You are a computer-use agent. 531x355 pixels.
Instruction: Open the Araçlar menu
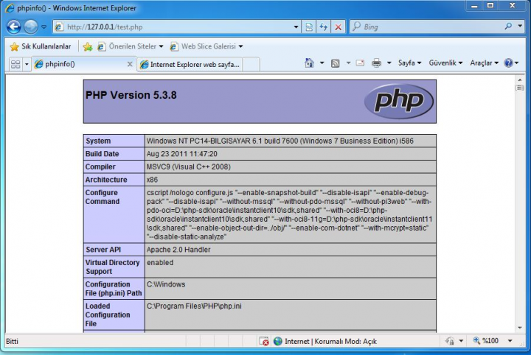click(484, 63)
